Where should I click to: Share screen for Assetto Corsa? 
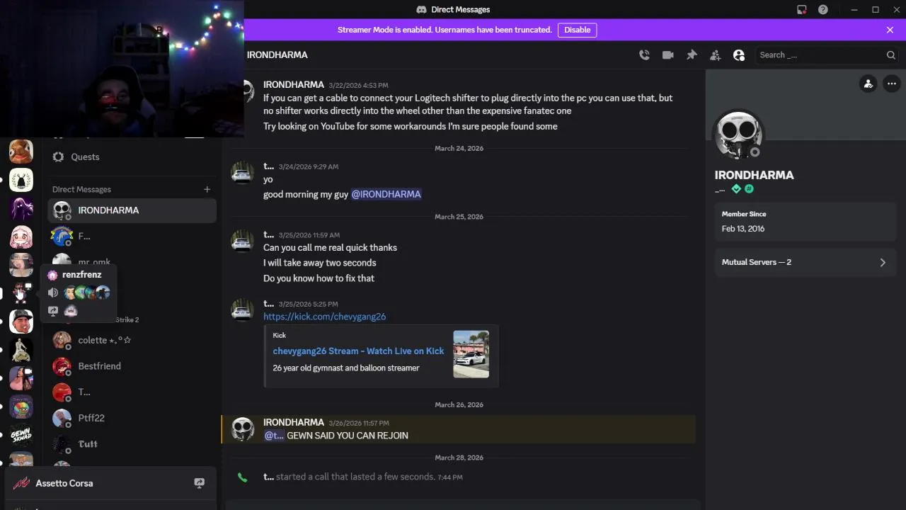[x=200, y=483]
